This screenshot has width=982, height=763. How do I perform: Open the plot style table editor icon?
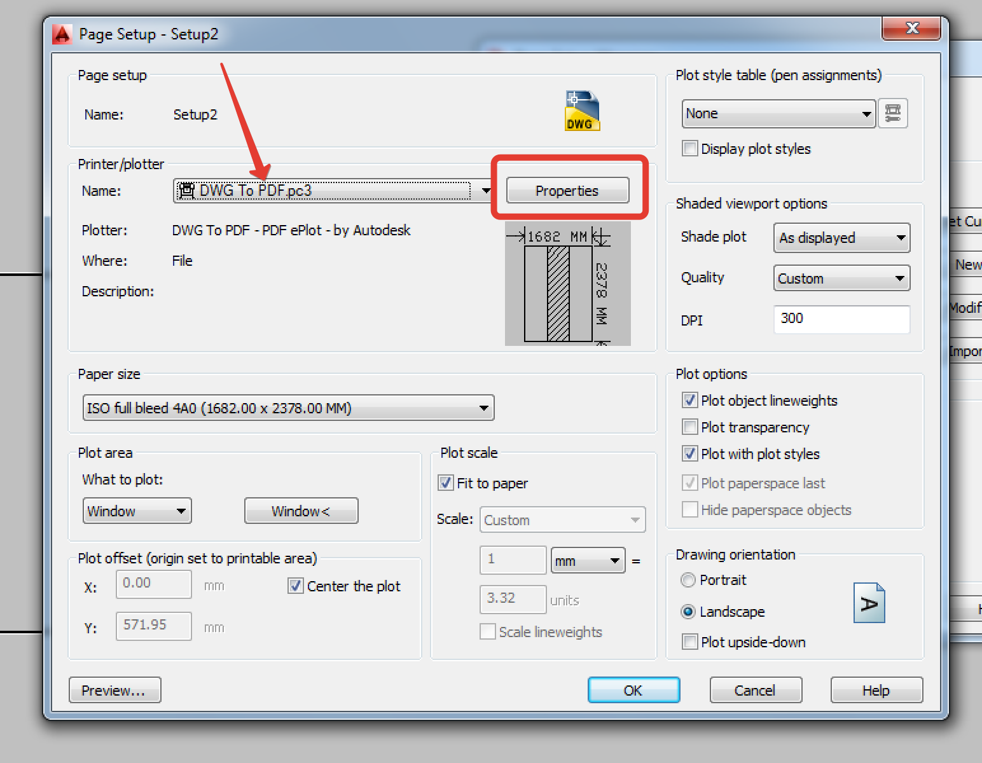pos(892,114)
